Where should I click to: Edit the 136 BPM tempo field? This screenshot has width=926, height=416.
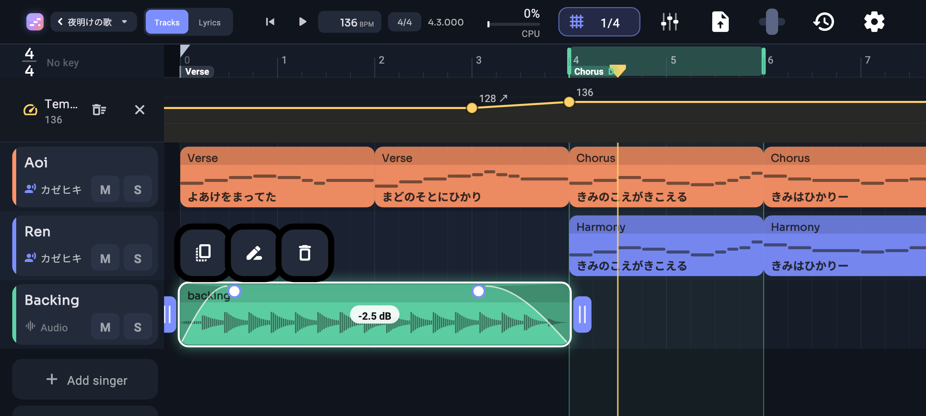350,22
